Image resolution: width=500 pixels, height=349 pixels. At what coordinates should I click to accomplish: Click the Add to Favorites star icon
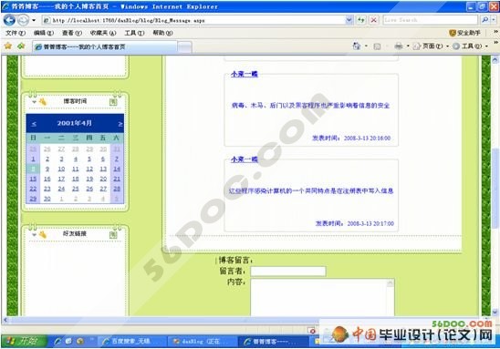click(x=21, y=46)
